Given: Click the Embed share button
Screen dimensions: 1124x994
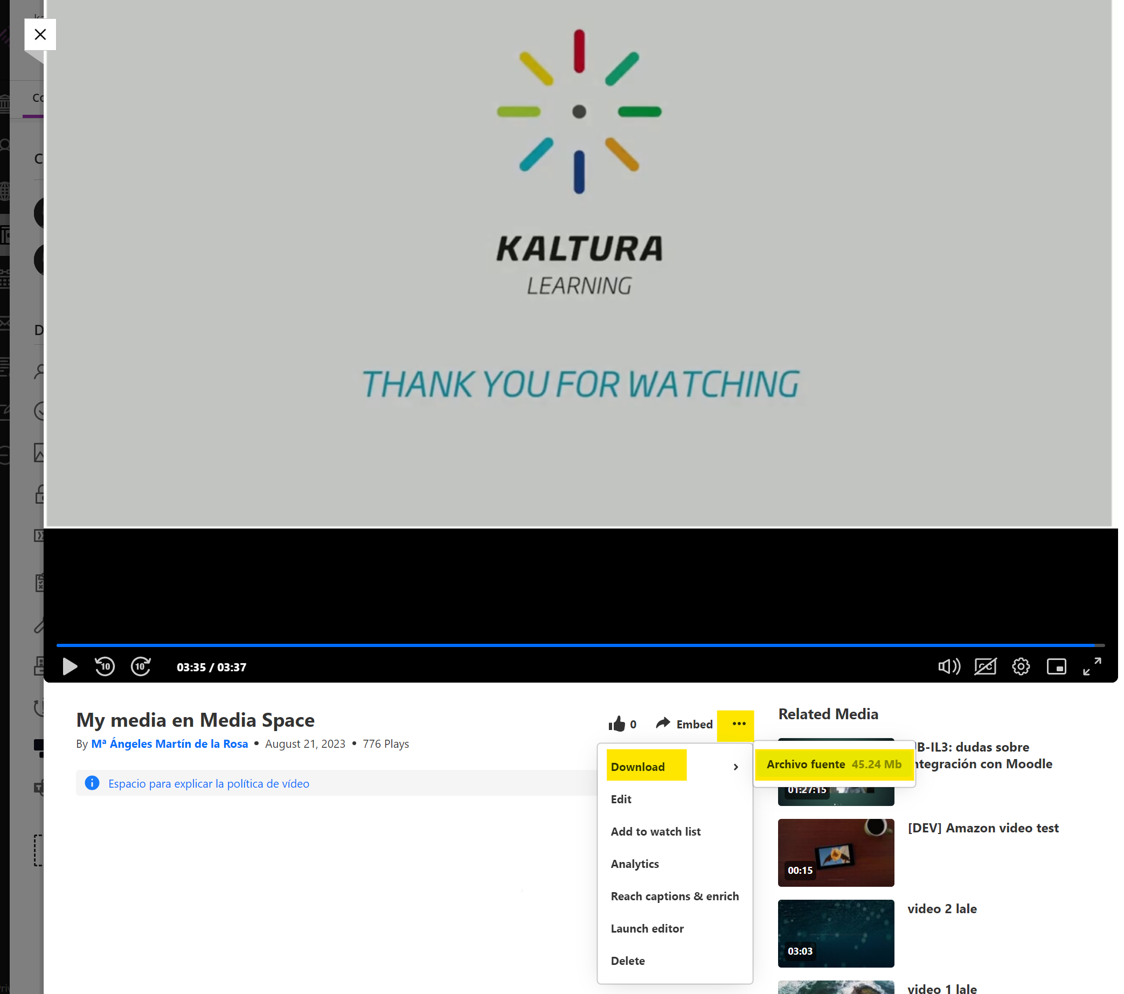Looking at the screenshot, I should 684,724.
